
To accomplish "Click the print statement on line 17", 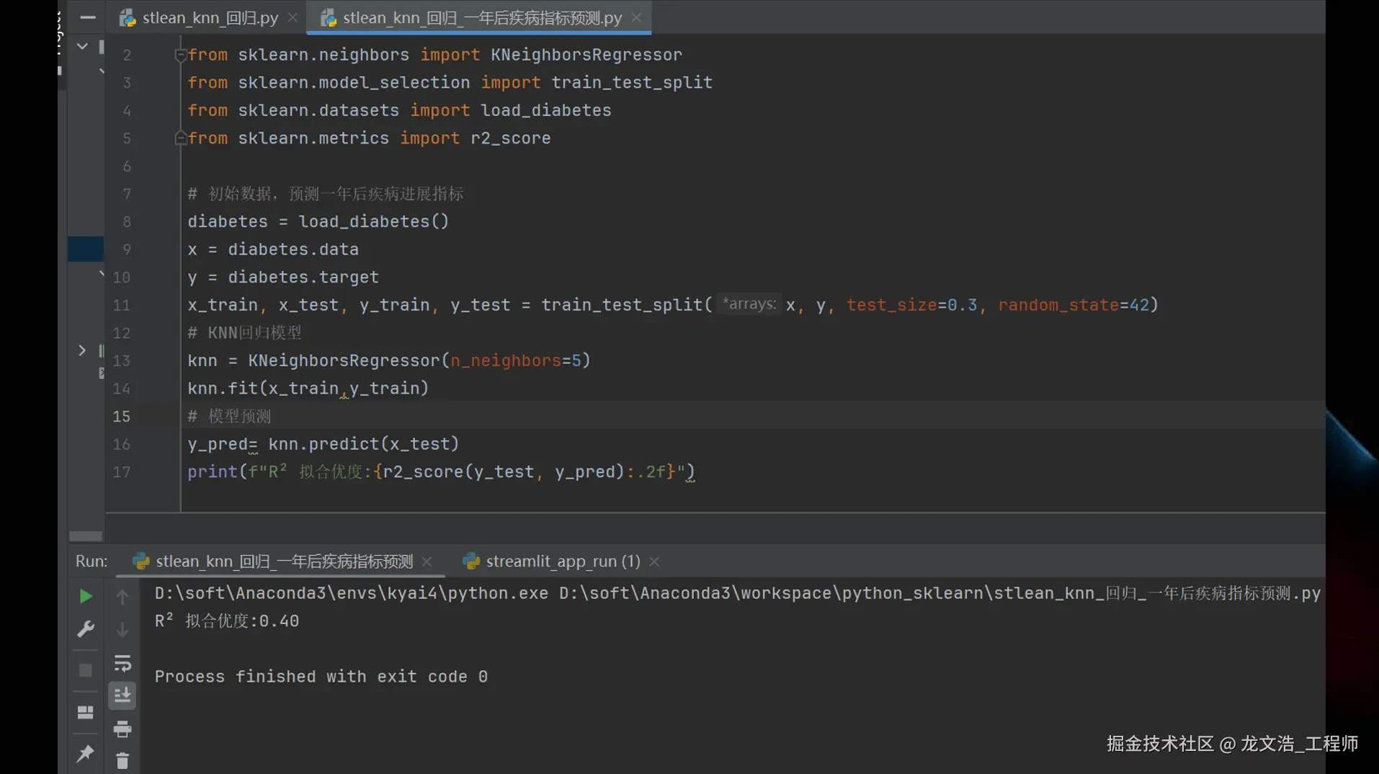I will coord(442,472).
